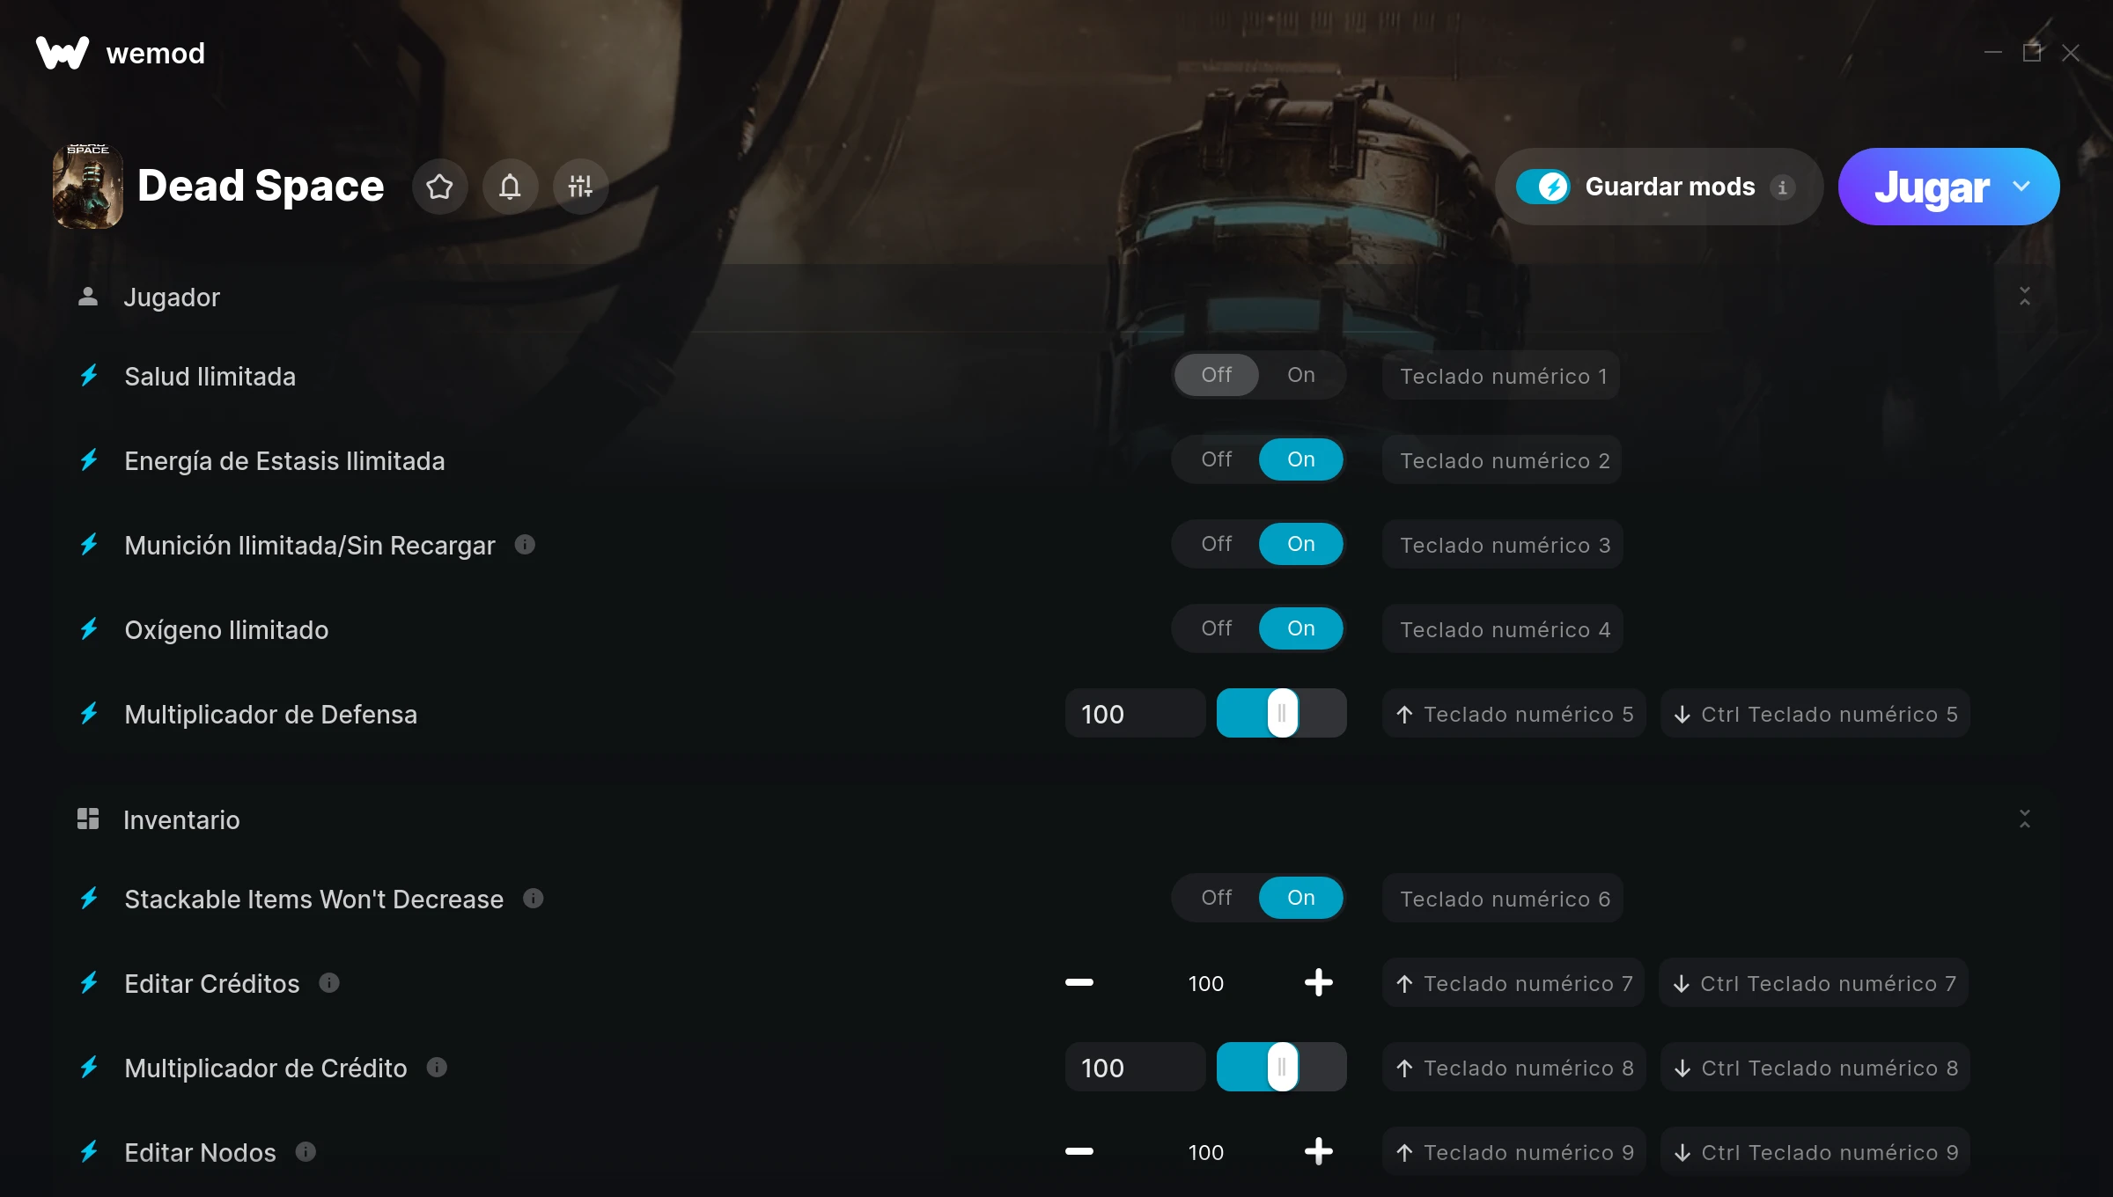Collapse the Inventario section

2025,819
